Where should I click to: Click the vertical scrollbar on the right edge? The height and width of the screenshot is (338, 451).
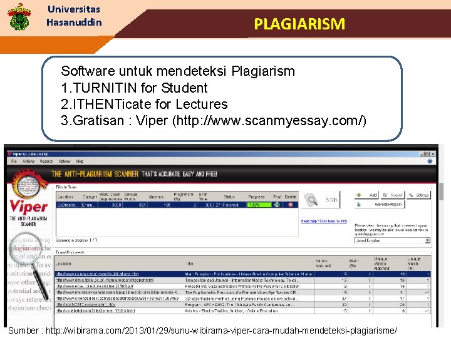[x=441, y=192]
